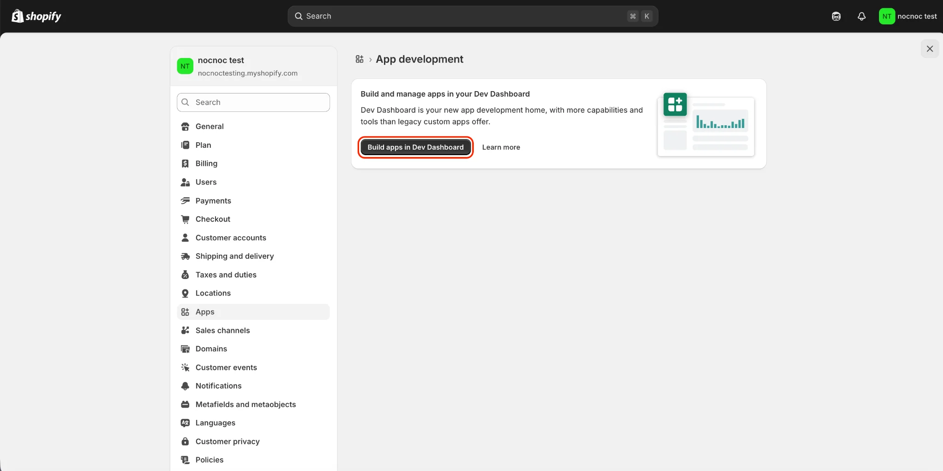Open Taxes and duties

tap(253, 275)
